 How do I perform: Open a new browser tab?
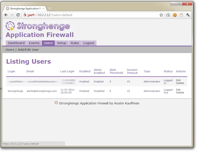pyautogui.click(x=49, y=9)
